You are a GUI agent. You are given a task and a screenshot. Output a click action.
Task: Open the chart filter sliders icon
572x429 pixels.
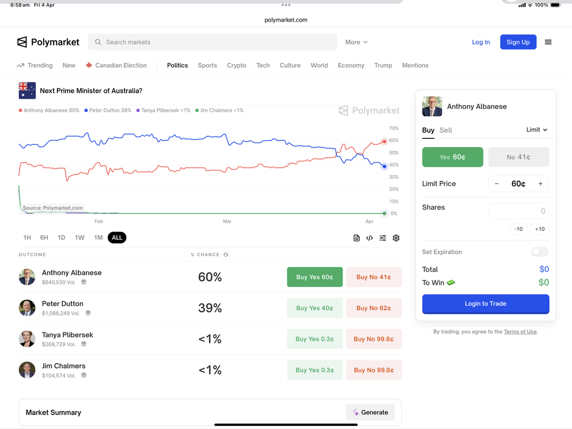pyautogui.click(x=383, y=238)
